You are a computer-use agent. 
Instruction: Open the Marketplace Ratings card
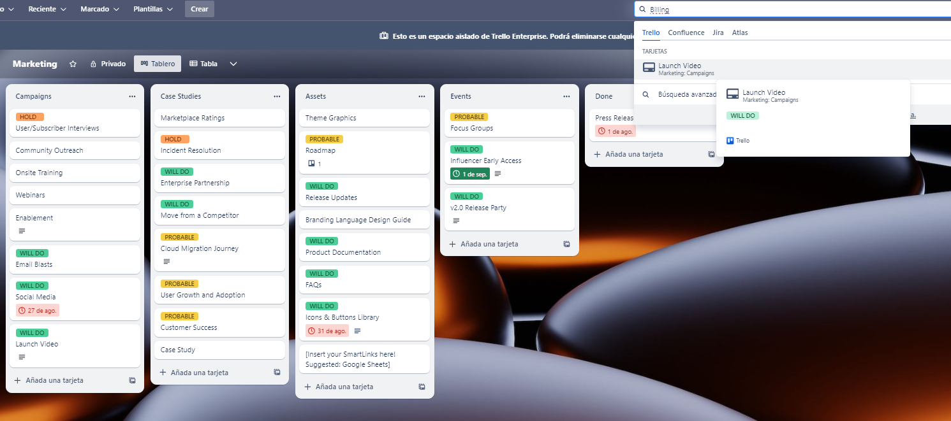219,118
